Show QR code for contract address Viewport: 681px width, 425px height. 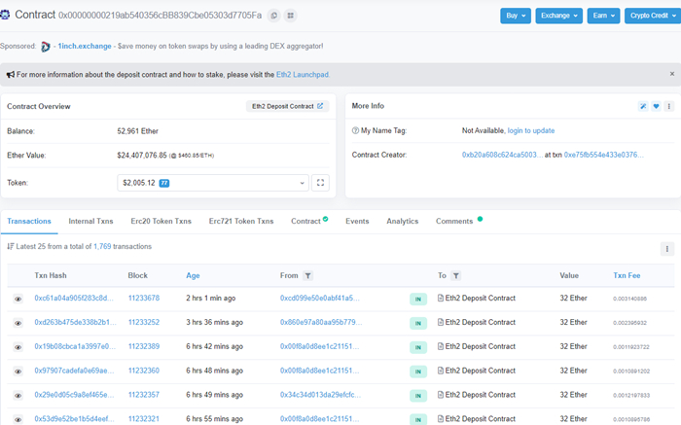[291, 16]
